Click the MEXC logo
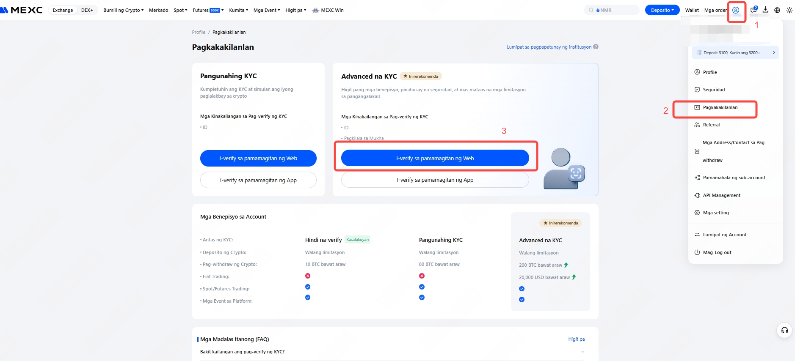795x361 pixels. coord(22,10)
